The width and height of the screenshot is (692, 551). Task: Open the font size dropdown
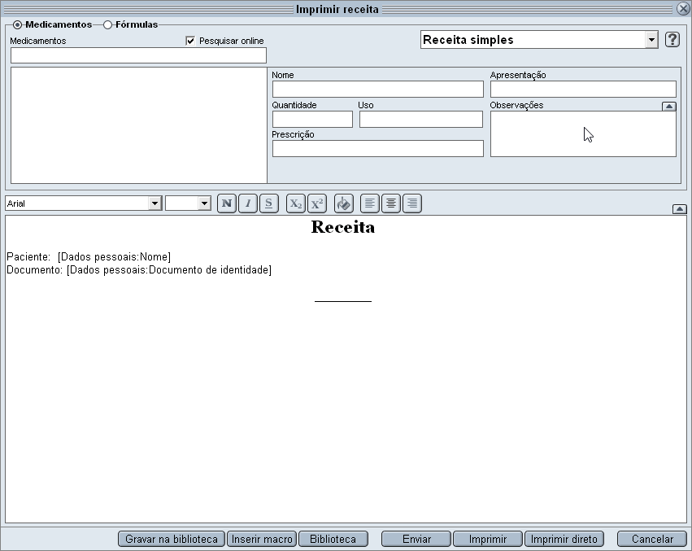pyautogui.click(x=204, y=203)
